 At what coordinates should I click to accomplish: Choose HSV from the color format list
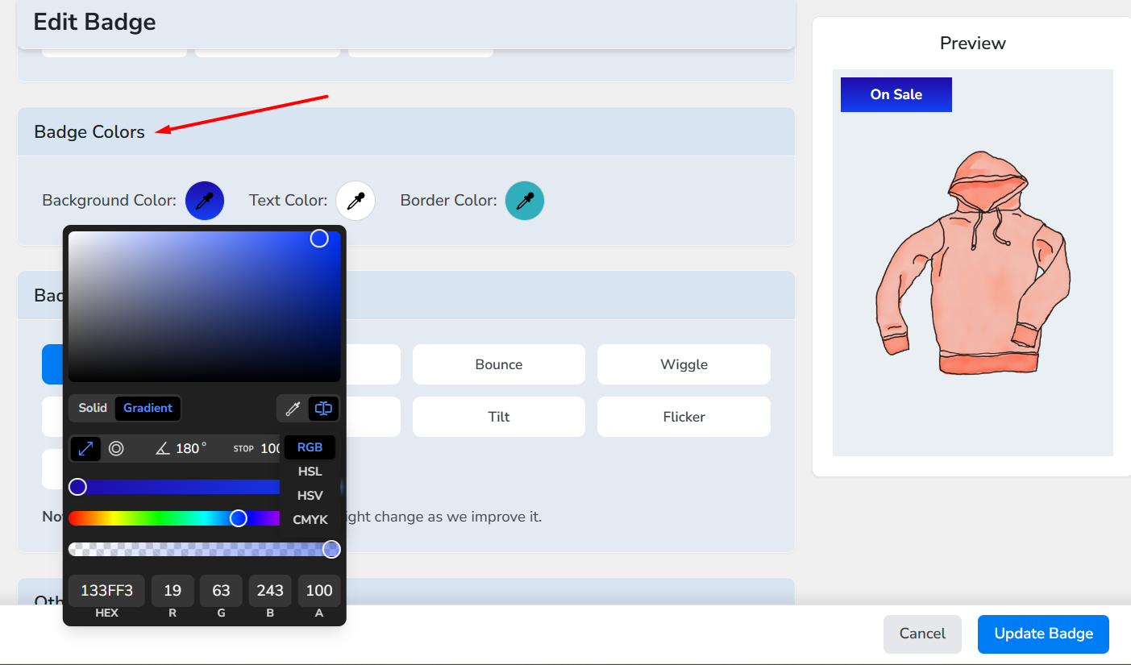click(310, 496)
